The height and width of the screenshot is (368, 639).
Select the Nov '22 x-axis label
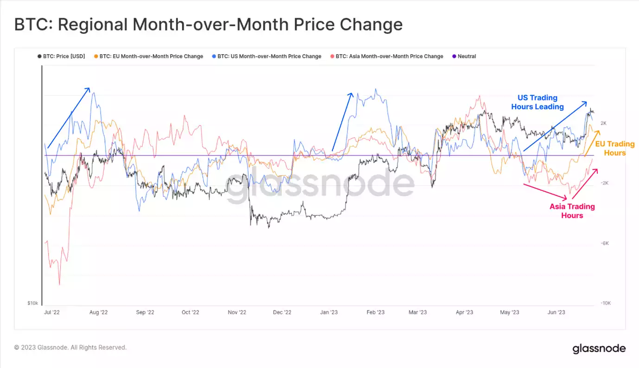(x=237, y=312)
